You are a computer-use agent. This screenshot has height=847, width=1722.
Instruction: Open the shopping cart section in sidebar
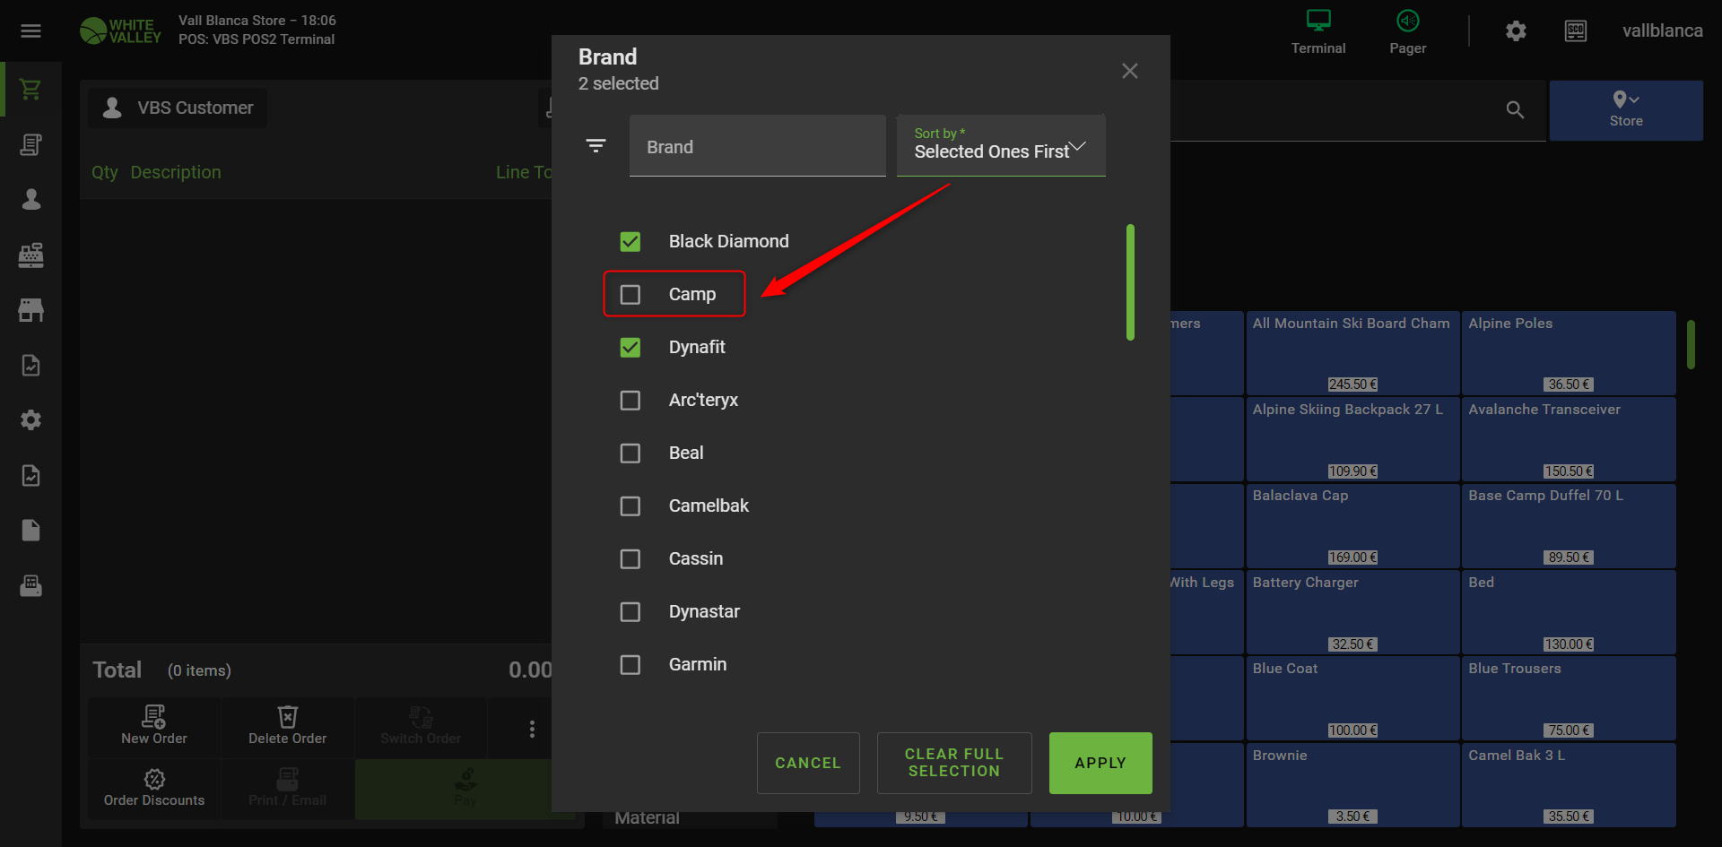[31, 90]
